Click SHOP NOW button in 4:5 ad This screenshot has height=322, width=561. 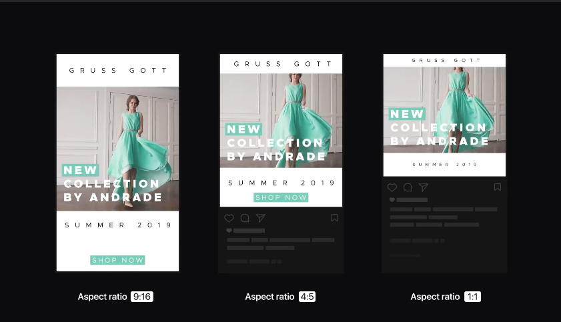click(x=281, y=197)
